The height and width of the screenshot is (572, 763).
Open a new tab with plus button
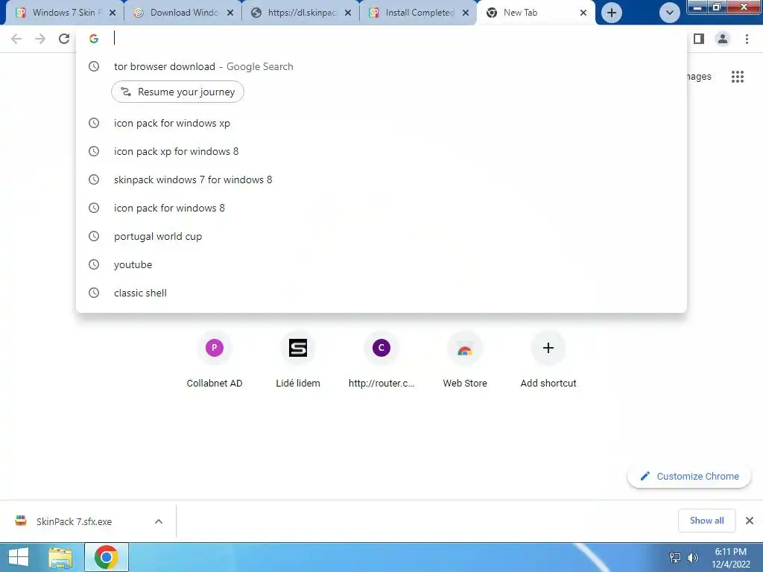pos(612,13)
